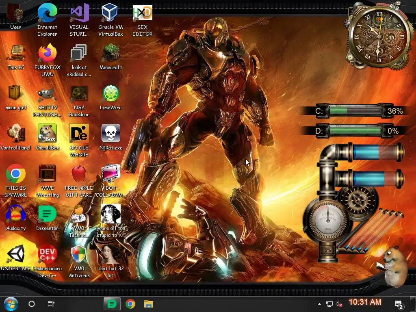Screen dimensions: 416x312
Task: Open Cortana search circle on taskbar
Action: 32,304
